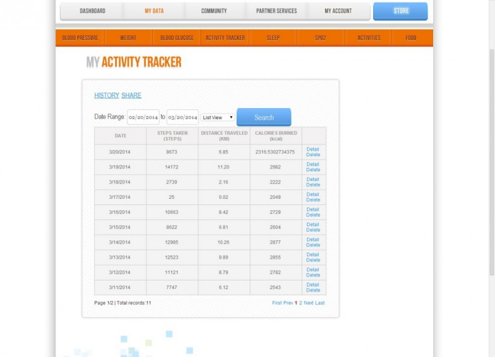The image size is (495, 357).
Task: Expand the List View dropdown
Action: click(x=218, y=117)
